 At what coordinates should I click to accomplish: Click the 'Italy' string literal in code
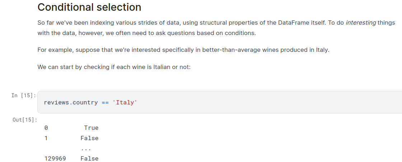(125, 103)
